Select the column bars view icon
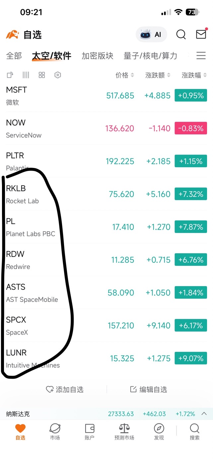The width and height of the screenshot is (213, 461). 26,75
